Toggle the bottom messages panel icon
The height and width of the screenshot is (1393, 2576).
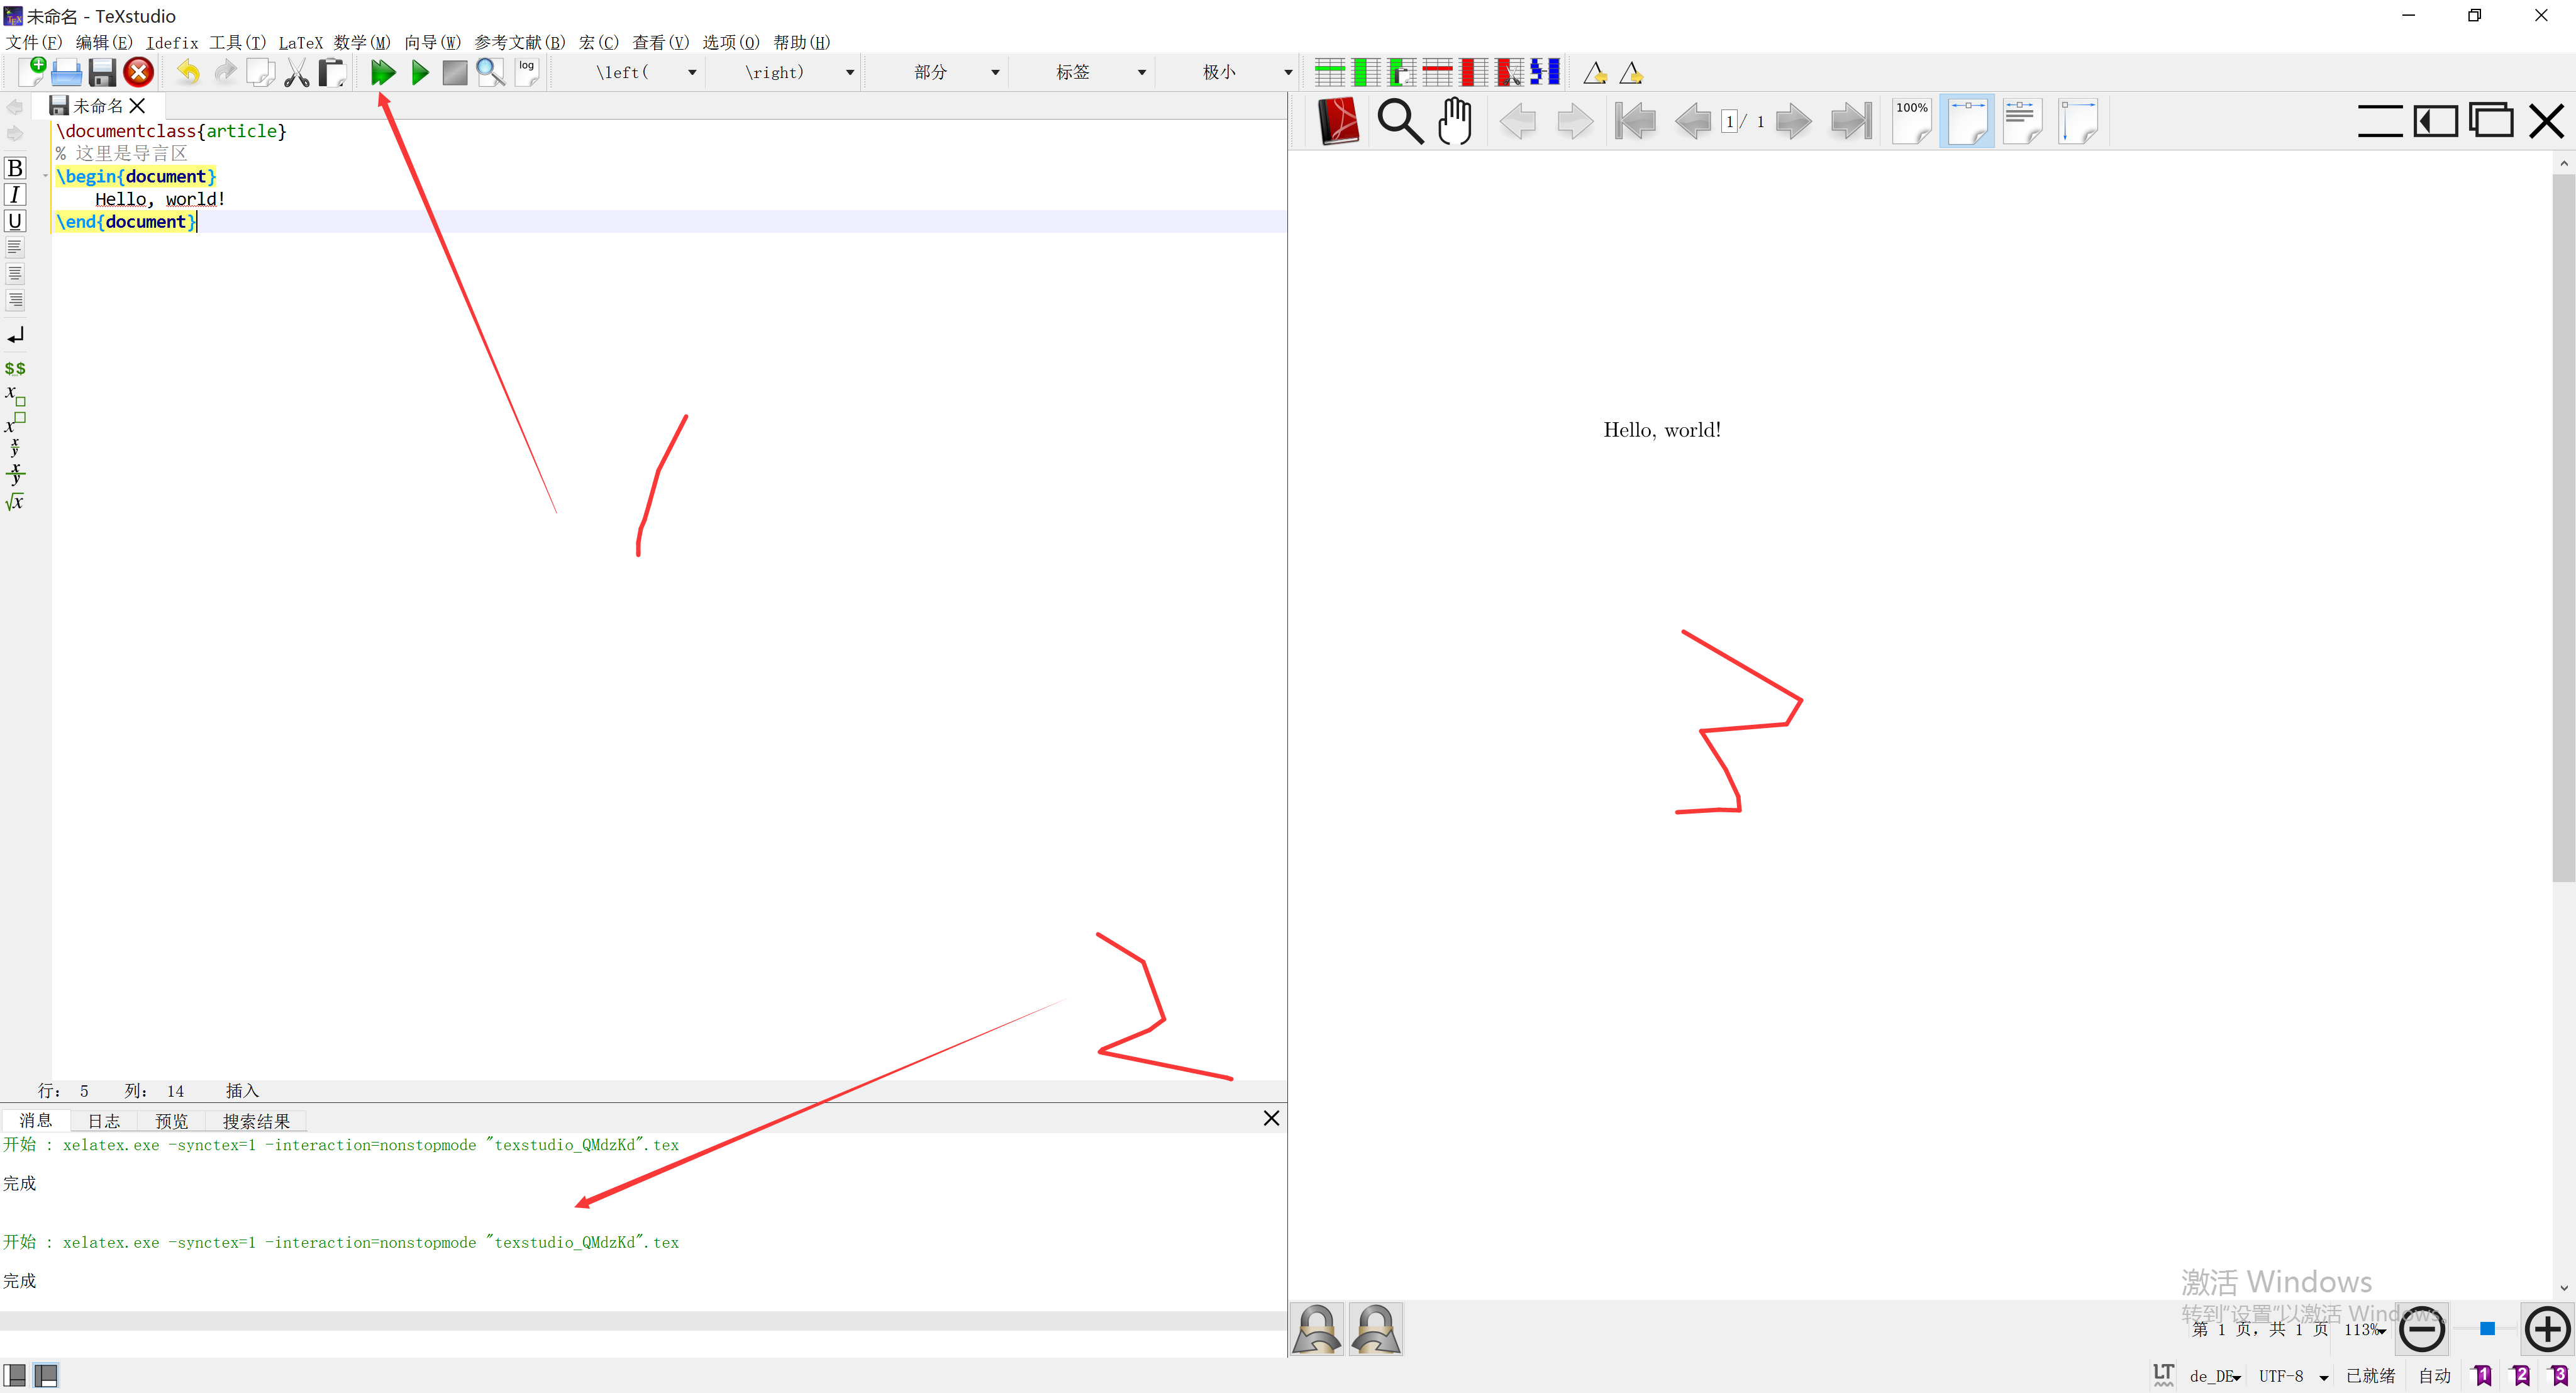[46, 1375]
